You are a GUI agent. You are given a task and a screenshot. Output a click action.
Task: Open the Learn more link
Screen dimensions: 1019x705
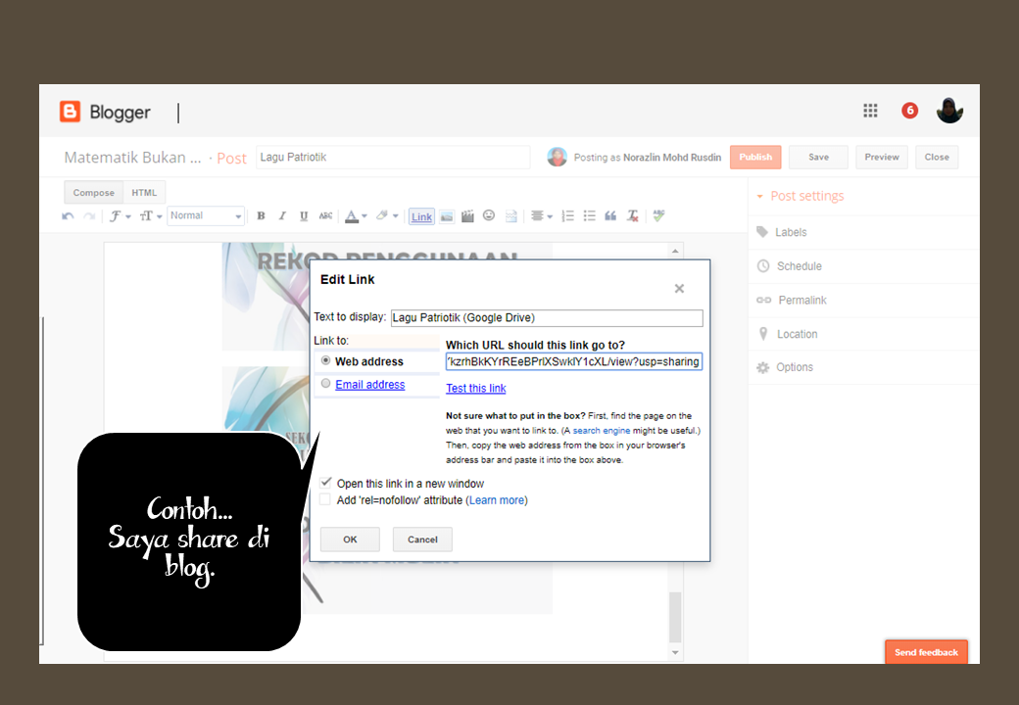(x=497, y=500)
